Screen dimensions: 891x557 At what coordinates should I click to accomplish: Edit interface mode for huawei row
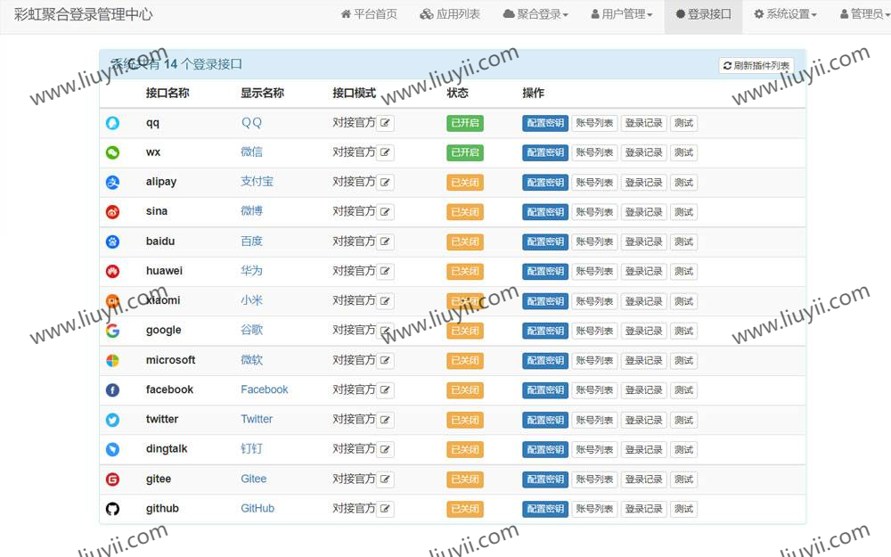[385, 271]
